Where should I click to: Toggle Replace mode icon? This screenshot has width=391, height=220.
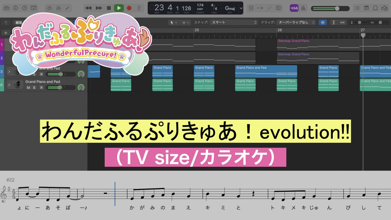pyautogui.click(x=251, y=8)
